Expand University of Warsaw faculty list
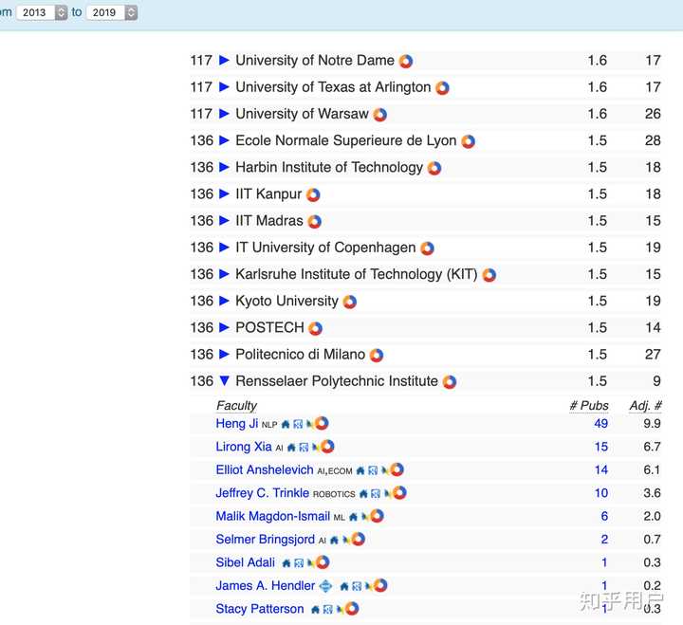This screenshot has width=683, height=625. (224, 113)
